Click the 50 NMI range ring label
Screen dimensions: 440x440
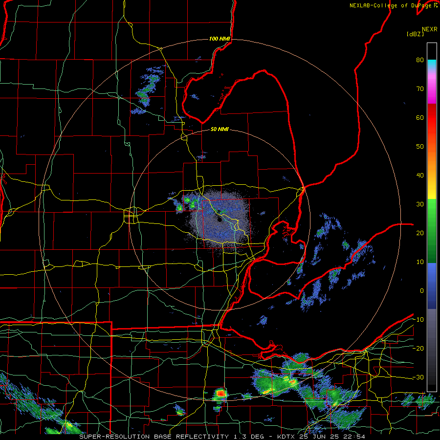click(220, 130)
